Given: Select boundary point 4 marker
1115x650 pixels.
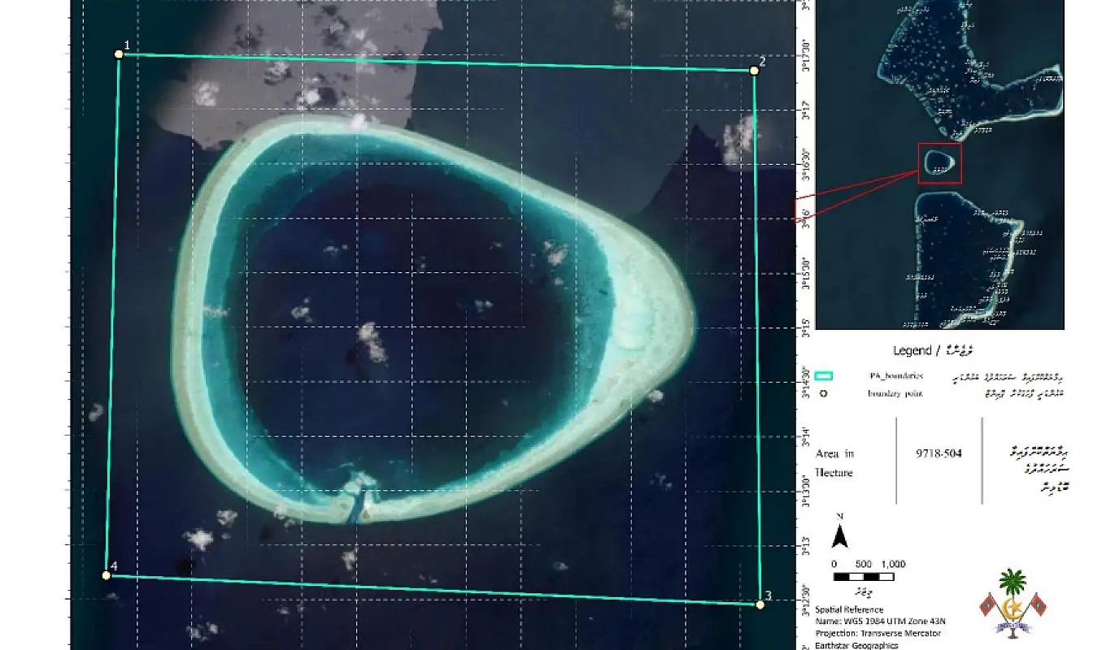Looking at the screenshot, I should point(107,575).
